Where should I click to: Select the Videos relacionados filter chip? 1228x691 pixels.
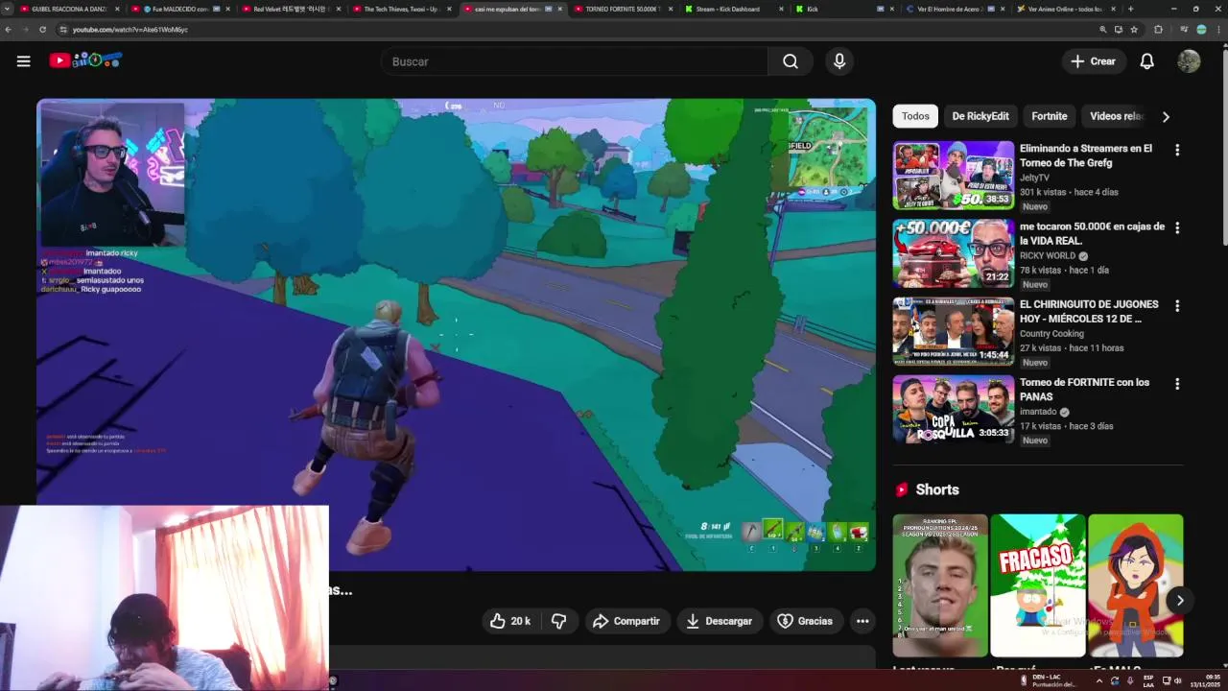click(x=1117, y=116)
